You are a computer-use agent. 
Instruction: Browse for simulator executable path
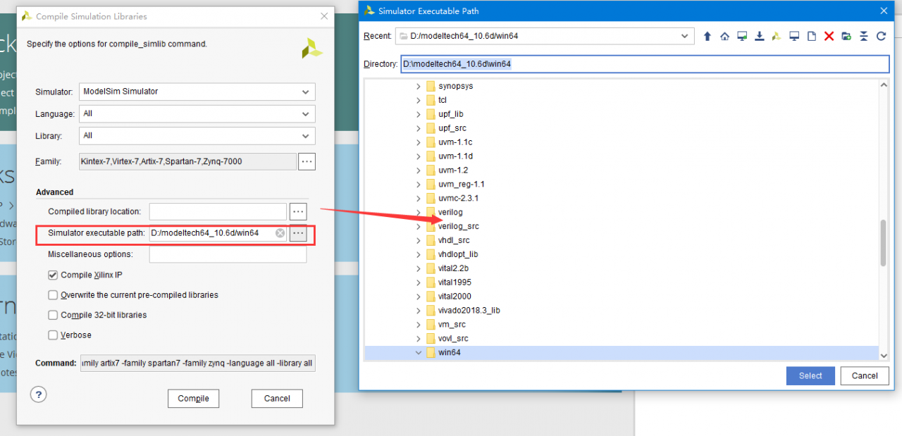298,233
